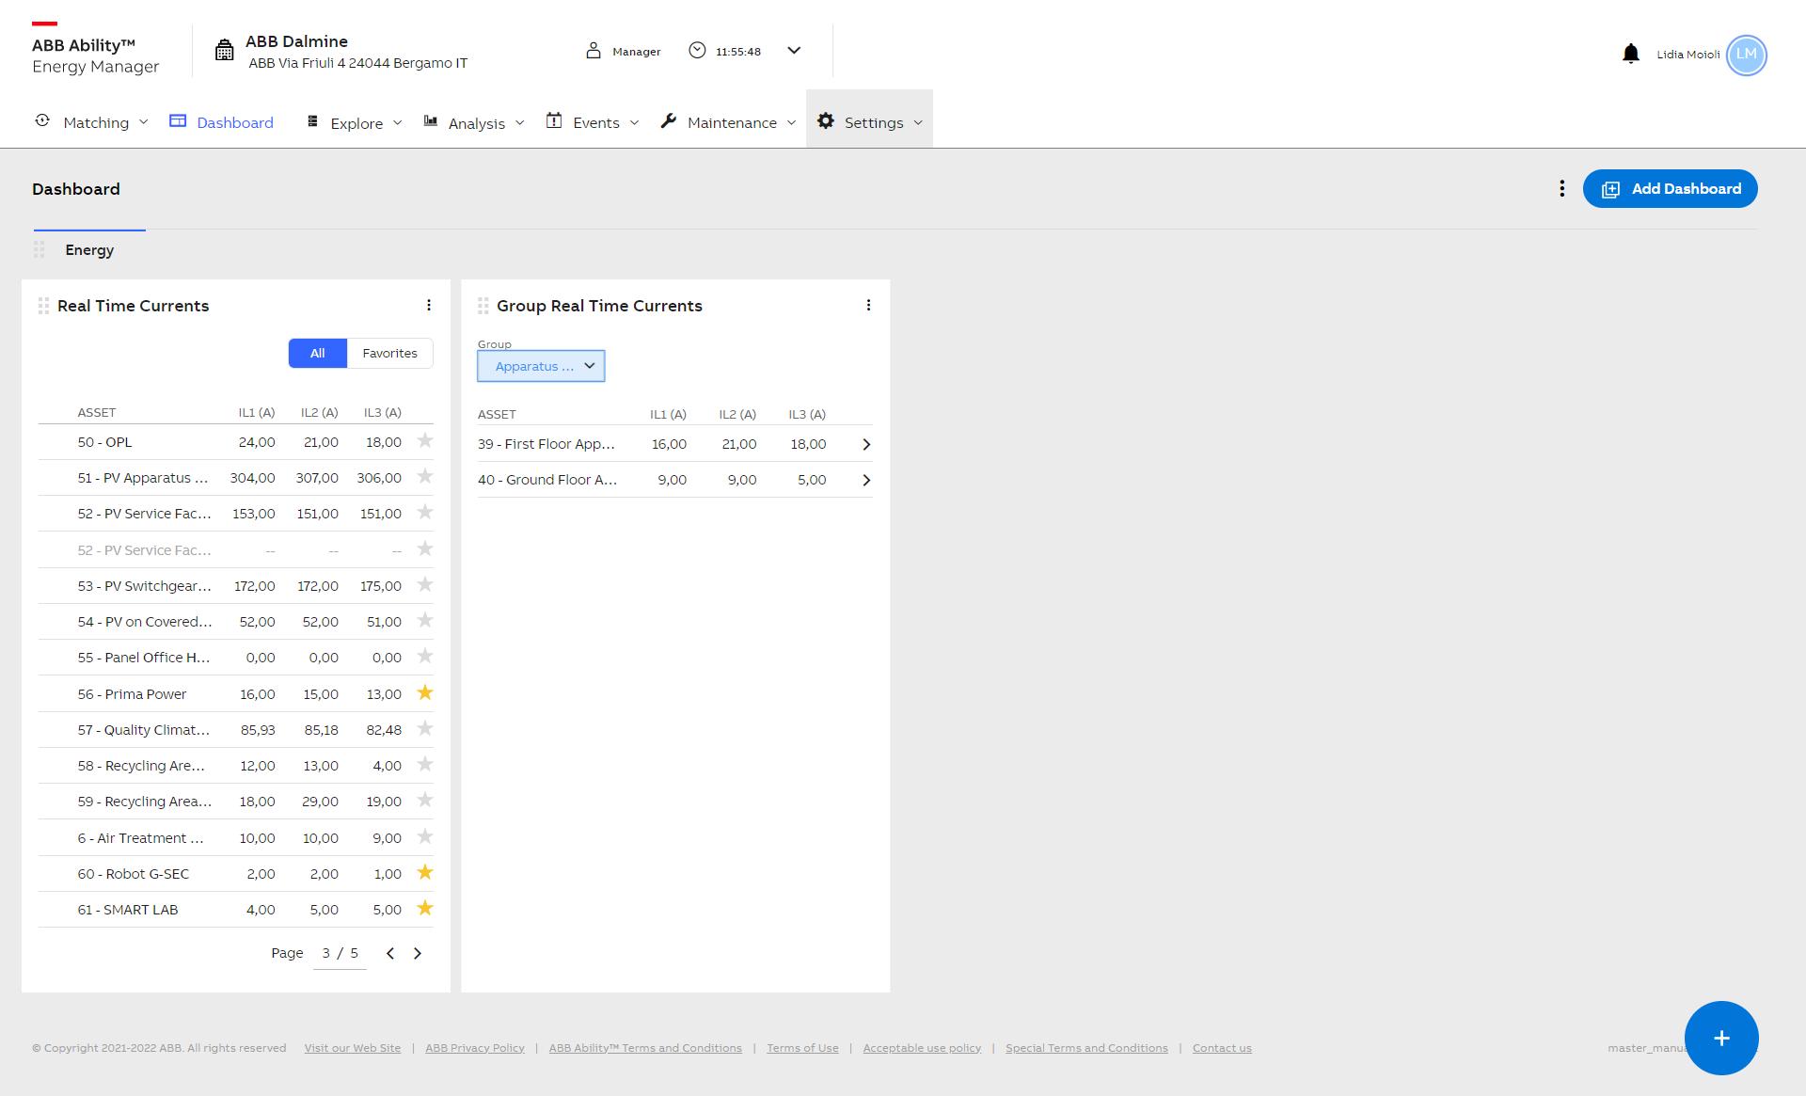The height and width of the screenshot is (1096, 1806).
Task: Select the 59 - Recycling Area row
Action: pyautogui.click(x=235, y=802)
